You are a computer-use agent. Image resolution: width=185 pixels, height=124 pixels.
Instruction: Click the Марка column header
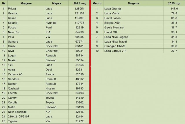(57, 3)
